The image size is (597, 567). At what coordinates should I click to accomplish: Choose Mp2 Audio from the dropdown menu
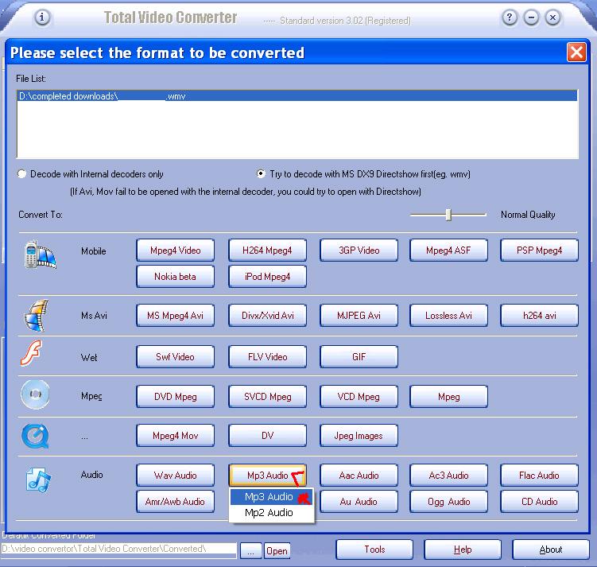pos(271,513)
